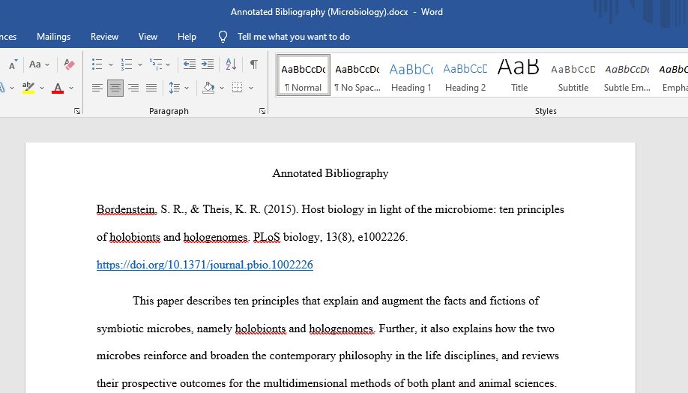Image resolution: width=688 pixels, height=393 pixels.
Task: Apply the Subtle Emphasis style
Action: [x=627, y=75]
